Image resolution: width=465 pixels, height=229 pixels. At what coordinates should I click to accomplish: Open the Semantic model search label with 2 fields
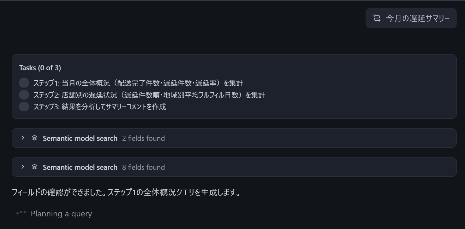pos(80,138)
